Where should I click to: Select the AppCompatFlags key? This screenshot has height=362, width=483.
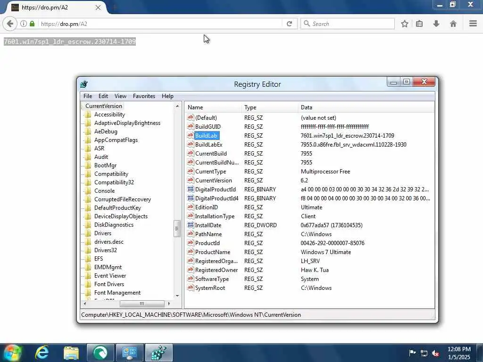[x=116, y=140]
